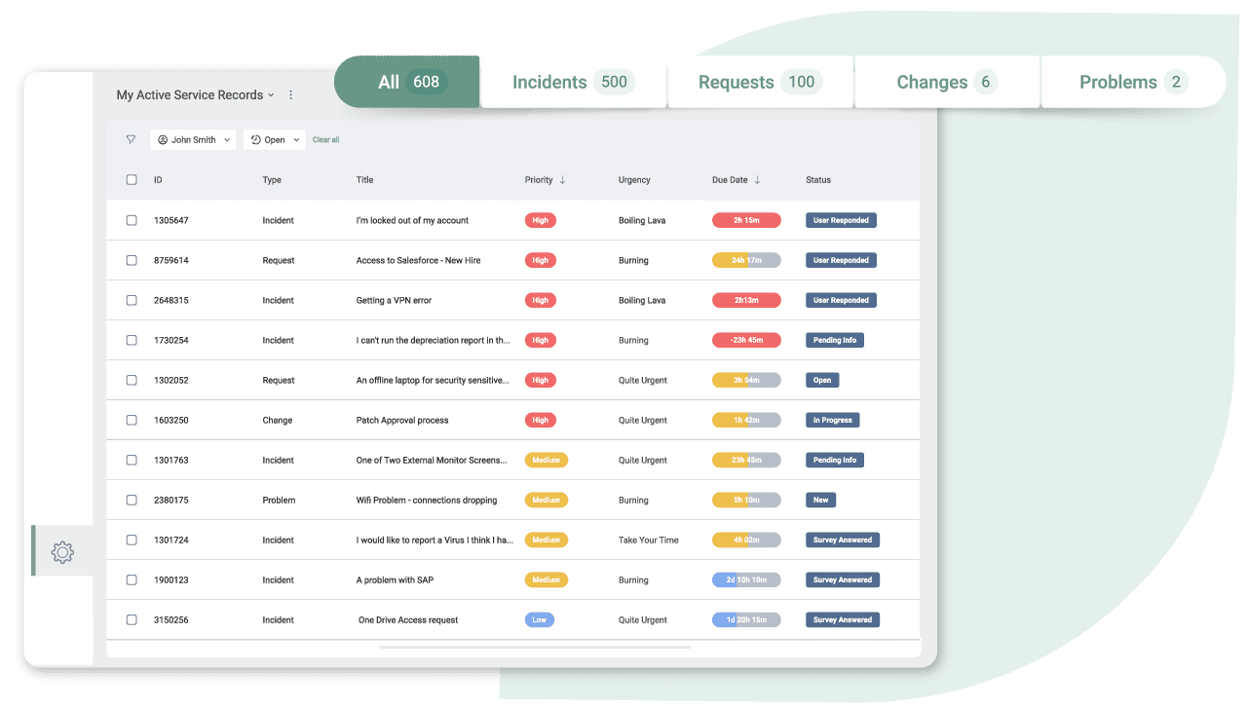The image size is (1247, 709).
Task: Check the box for record 3150256
Action: click(x=132, y=619)
